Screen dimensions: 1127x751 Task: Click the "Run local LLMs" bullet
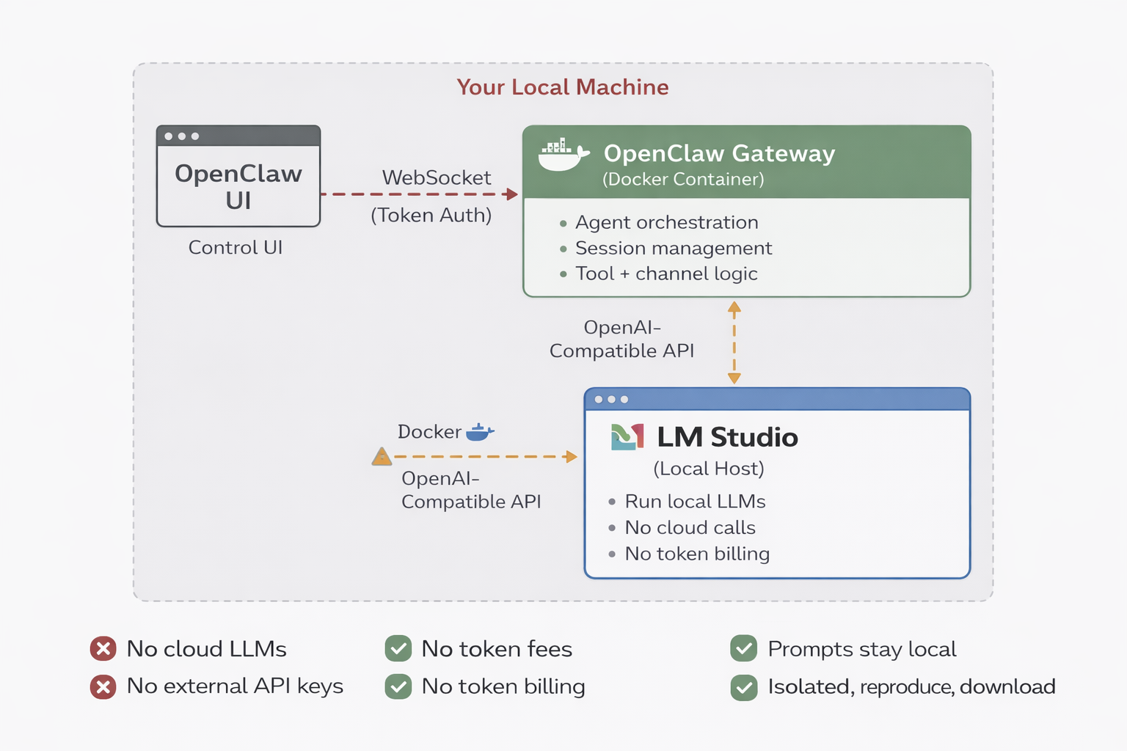687,502
